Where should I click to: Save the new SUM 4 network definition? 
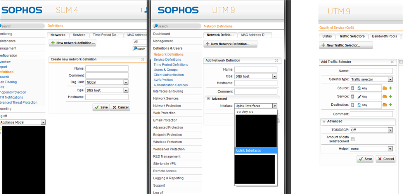(101, 107)
